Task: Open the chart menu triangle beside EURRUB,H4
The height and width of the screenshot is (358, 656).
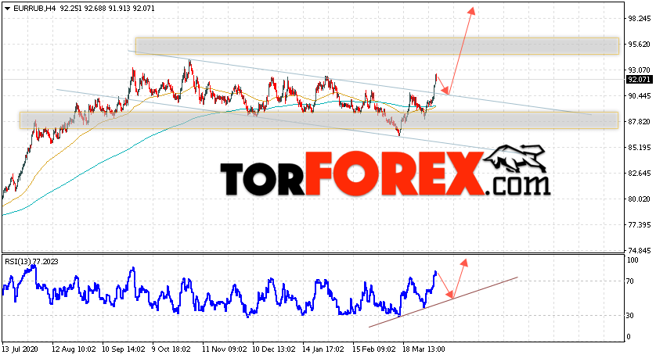Action: pyautogui.click(x=8, y=8)
